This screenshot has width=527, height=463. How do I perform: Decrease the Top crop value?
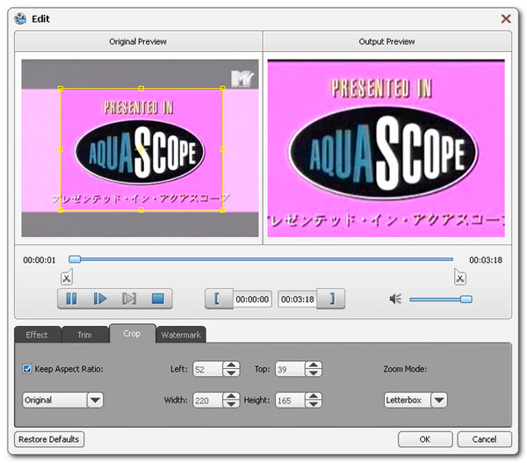pyautogui.click(x=314, y=373)
